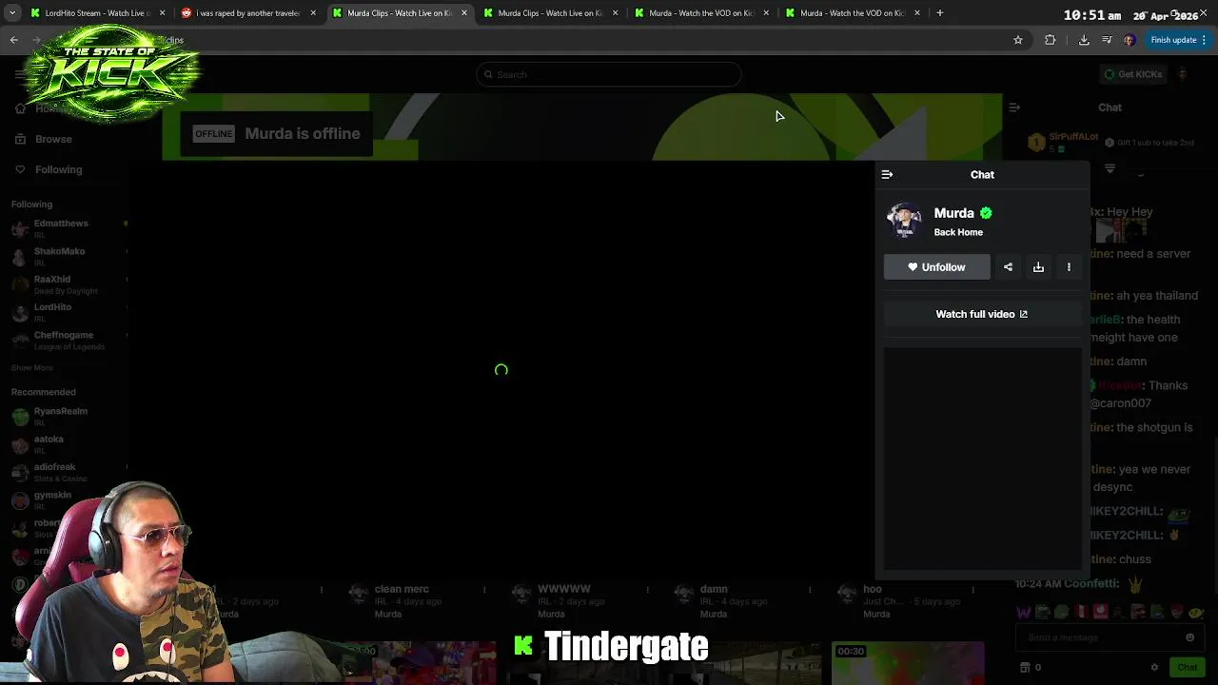Open browser downloads icon
Screen dimensions: 1218x685
click(x=1084, y=40)
